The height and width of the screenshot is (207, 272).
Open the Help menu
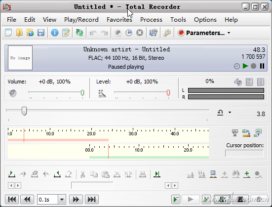(x=231, y=20)
